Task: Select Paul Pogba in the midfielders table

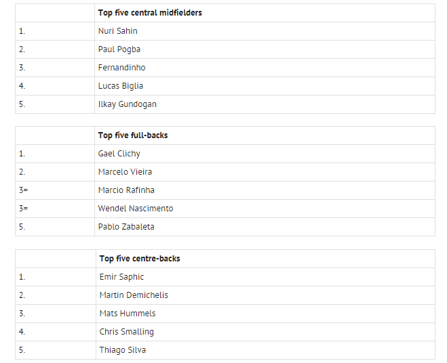Action: [x=119, y=49]
